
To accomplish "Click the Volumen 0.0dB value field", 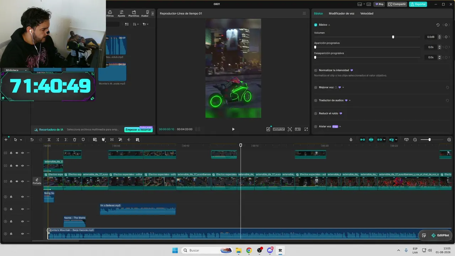I will point(431,37).
